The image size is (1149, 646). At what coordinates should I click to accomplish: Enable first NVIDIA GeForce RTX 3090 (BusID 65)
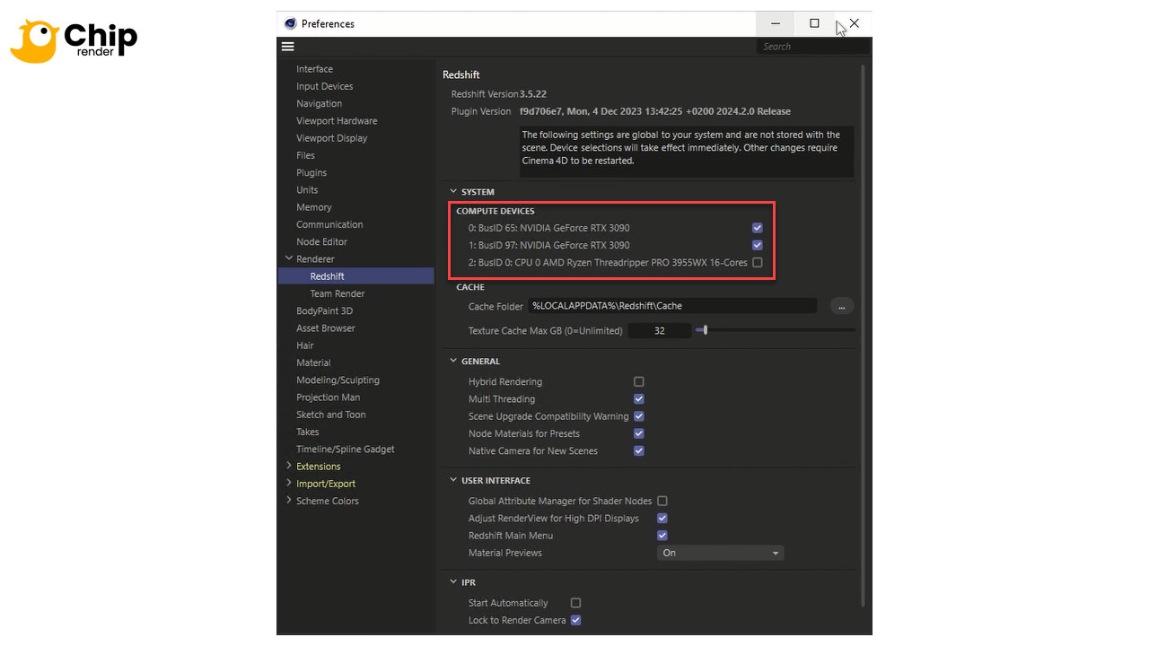[x=758, y=228]
